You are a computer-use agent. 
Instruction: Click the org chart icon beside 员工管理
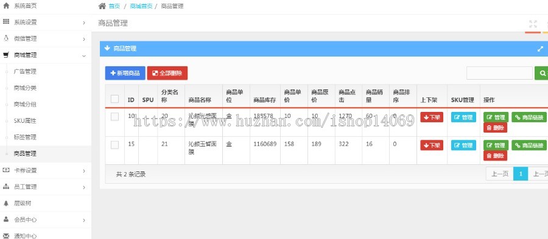[x=6, y=187]
